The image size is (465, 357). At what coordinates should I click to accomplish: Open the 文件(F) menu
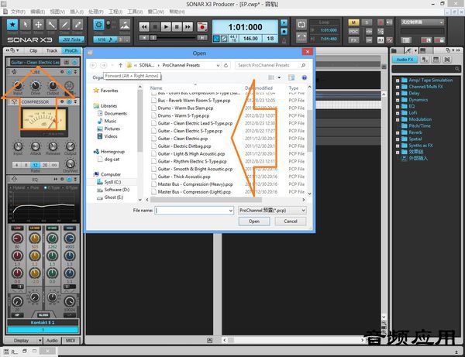pyautogui.click(x=18, y=12)
